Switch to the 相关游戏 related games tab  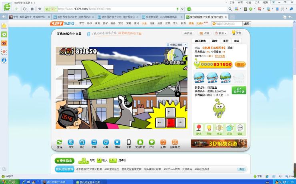[200, 41]
